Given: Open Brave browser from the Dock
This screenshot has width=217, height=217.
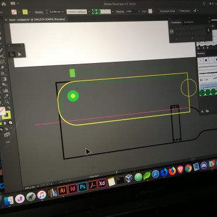Looking at the screenshot, I should pos(180,170).
